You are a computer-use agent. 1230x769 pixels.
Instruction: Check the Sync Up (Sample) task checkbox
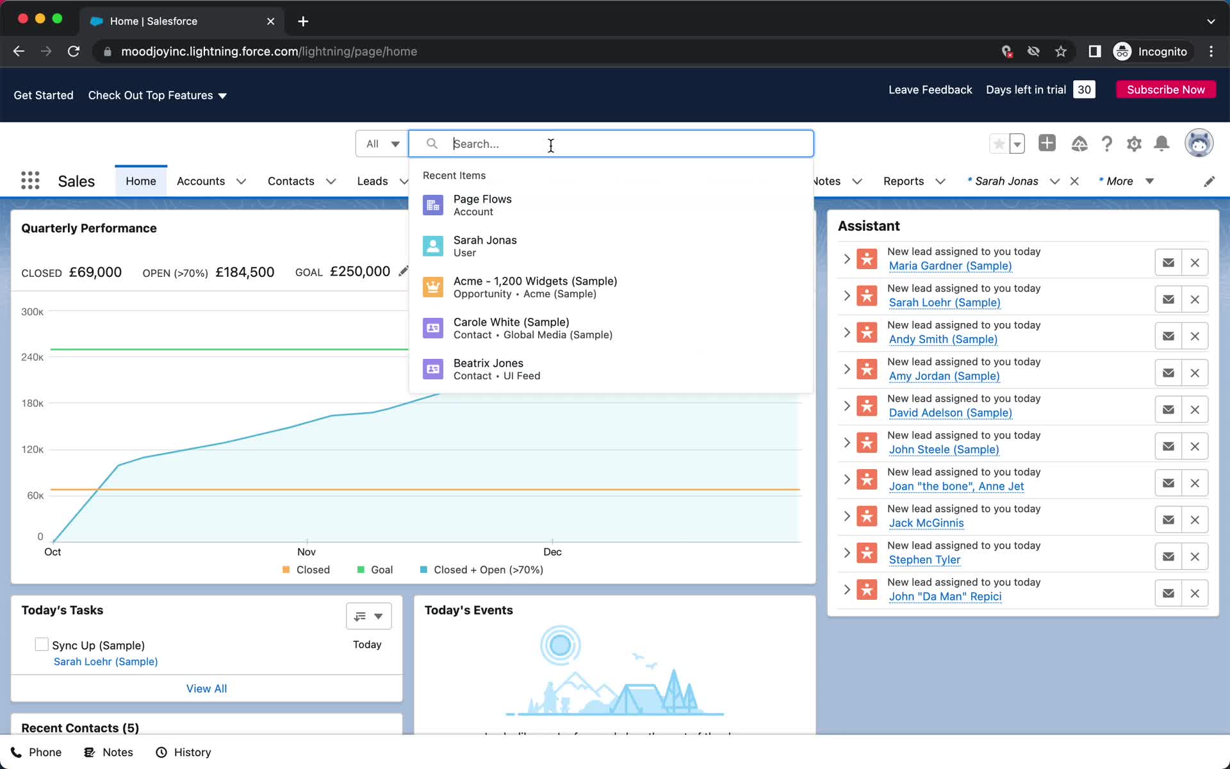coord(42,644)
